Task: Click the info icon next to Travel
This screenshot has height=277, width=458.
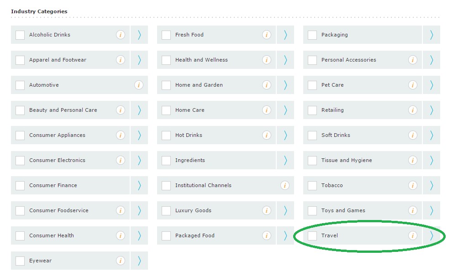Action: [x=413, y=235]
